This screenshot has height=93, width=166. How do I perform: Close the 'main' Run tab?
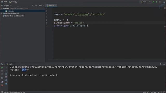pyautogui.click(x=14, y=64)
